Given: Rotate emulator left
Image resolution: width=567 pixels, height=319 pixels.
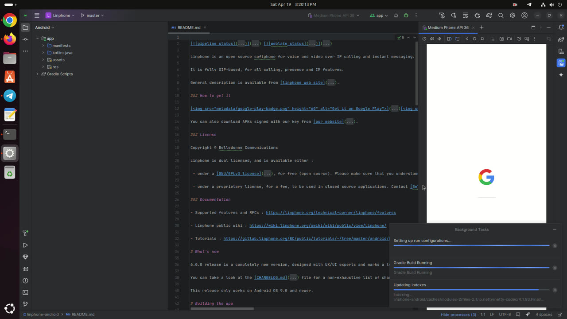Looking at the screenshot, I should [449, 39].
